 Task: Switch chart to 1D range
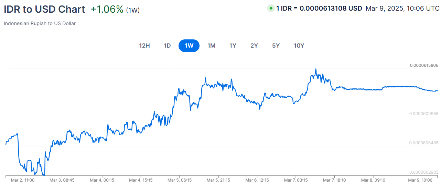(167, 46)
